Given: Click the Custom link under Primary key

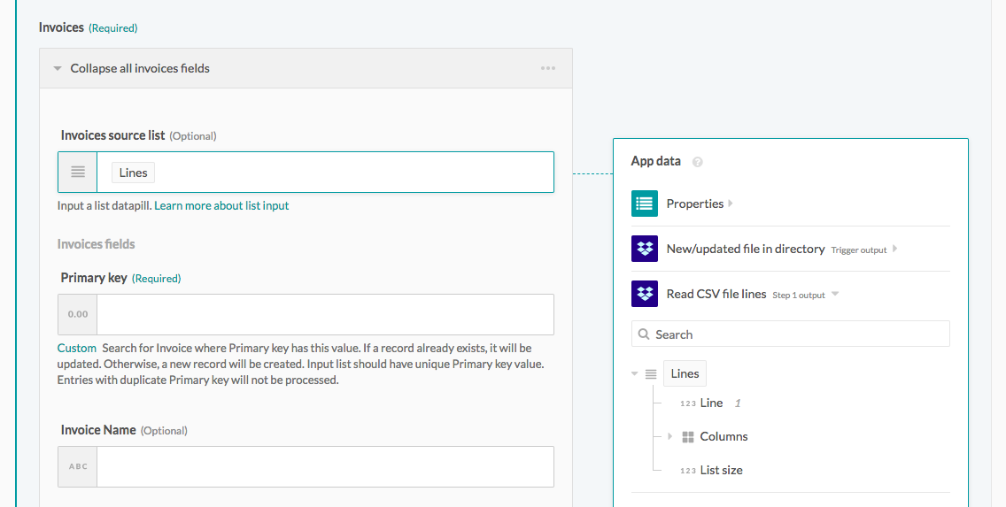Looking at the screenshot, I should point(76,348).
